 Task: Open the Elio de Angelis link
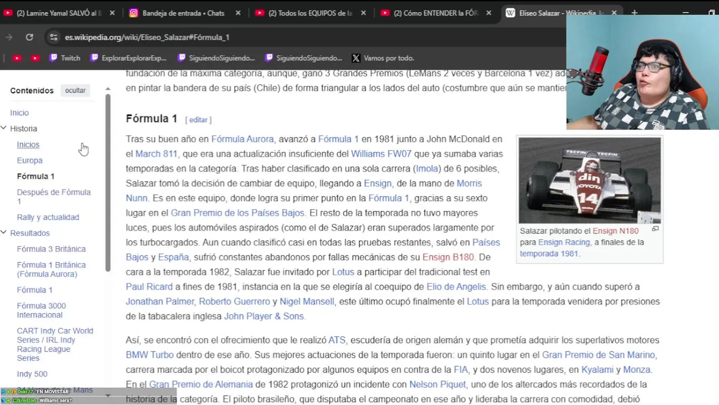(456, 286)
